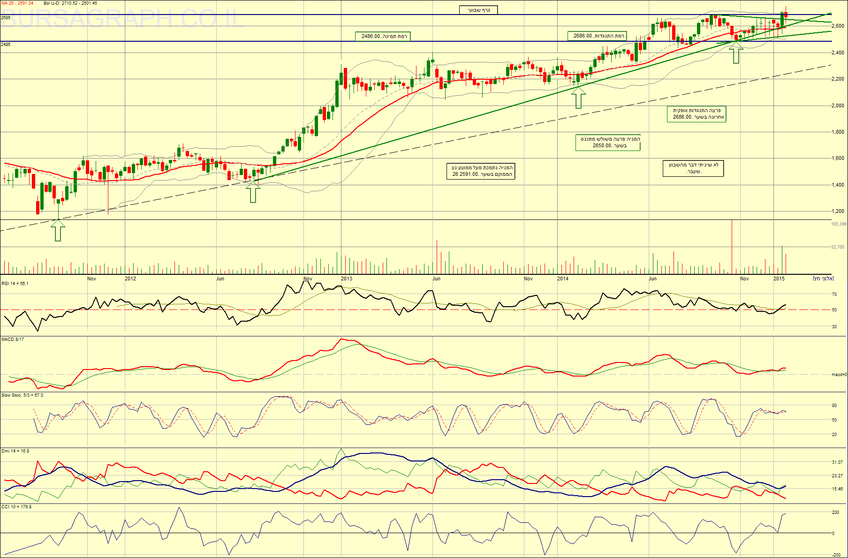Select the 200 level on the CCI axis
This screenshot has width=848, height=558.
[836, 513]
